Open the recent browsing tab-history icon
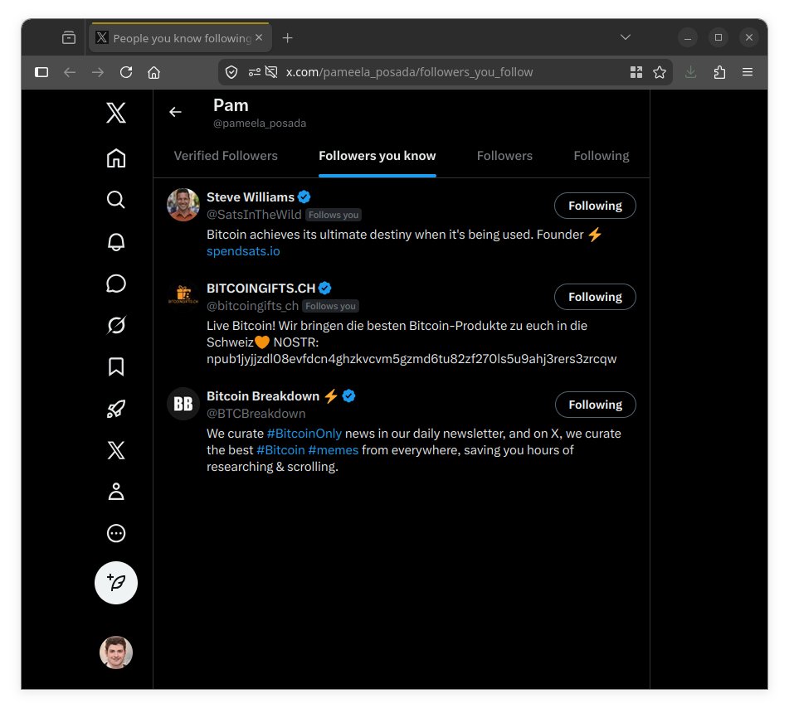 pos(69,37)
